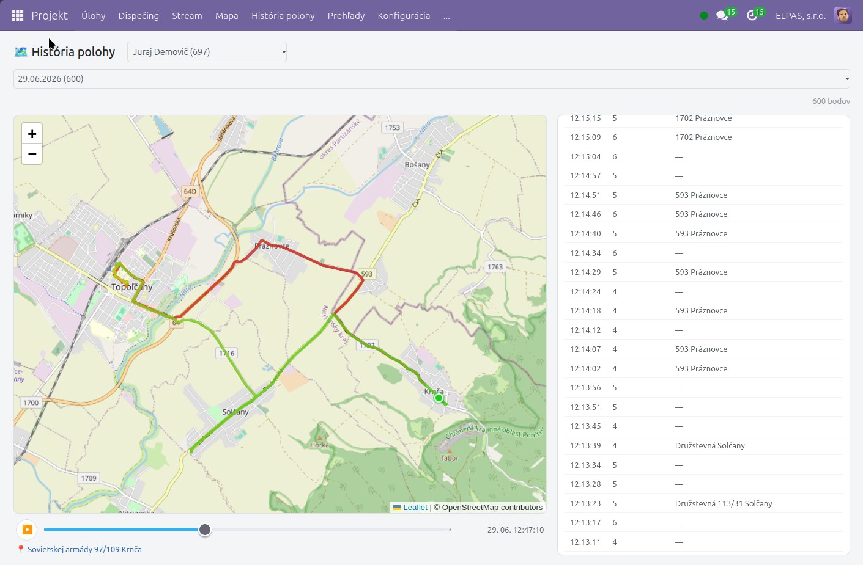
Task: Select the 12:15:09 1702 Práznovce row
Action: click(x=703, y=137)
